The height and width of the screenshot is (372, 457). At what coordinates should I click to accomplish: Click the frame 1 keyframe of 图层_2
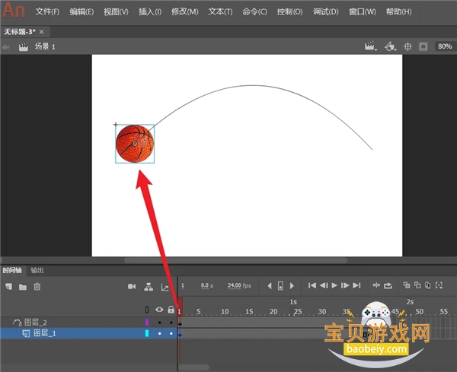pyautogui.click(x=180, y=323)
